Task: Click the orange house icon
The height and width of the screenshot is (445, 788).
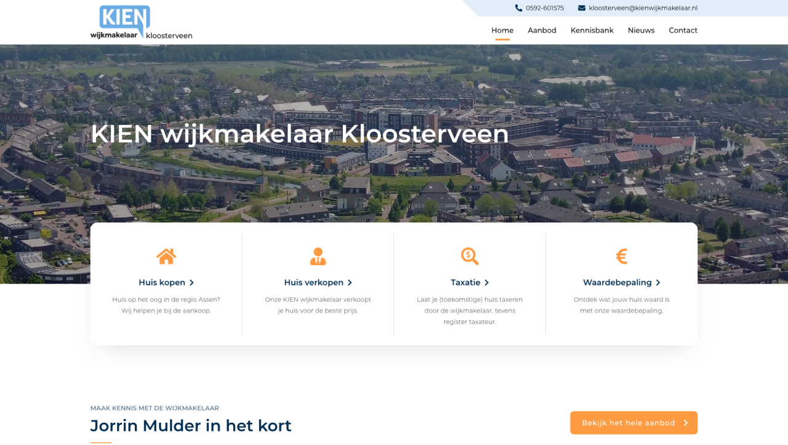Action: click(x=166, y=256)
